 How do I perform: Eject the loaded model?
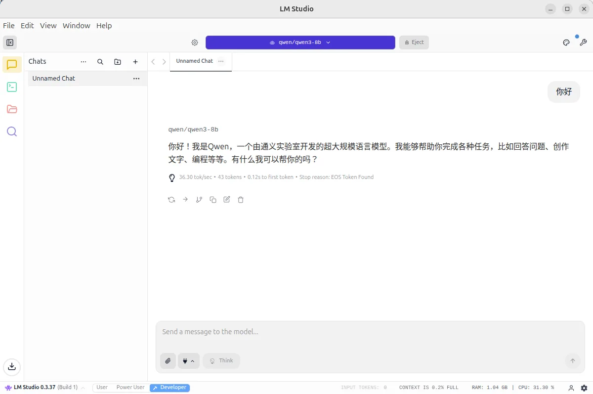pos(414,43)
